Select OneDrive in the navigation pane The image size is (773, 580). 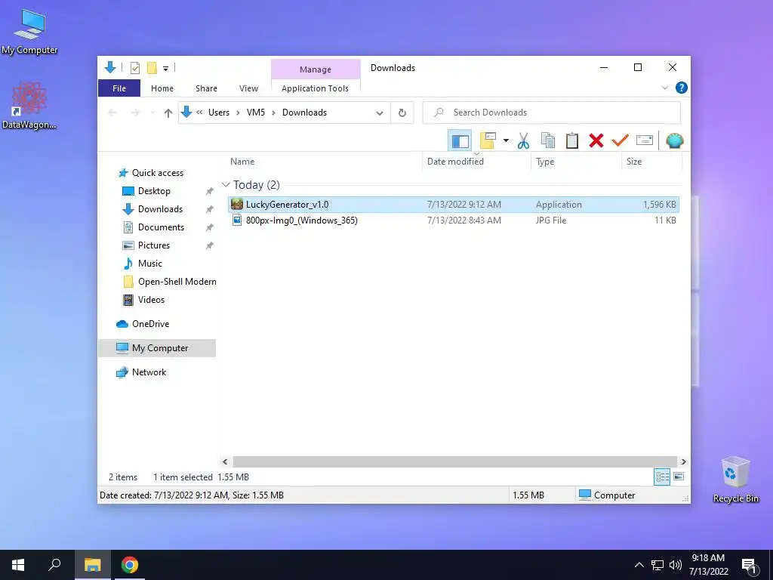click(x=150, y=324)
